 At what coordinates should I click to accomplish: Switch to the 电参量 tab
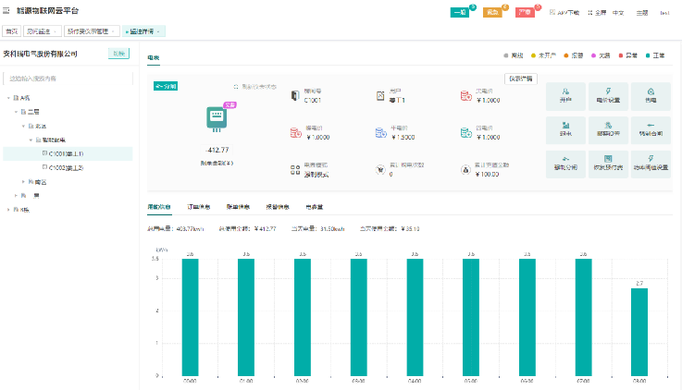(315, 207)
